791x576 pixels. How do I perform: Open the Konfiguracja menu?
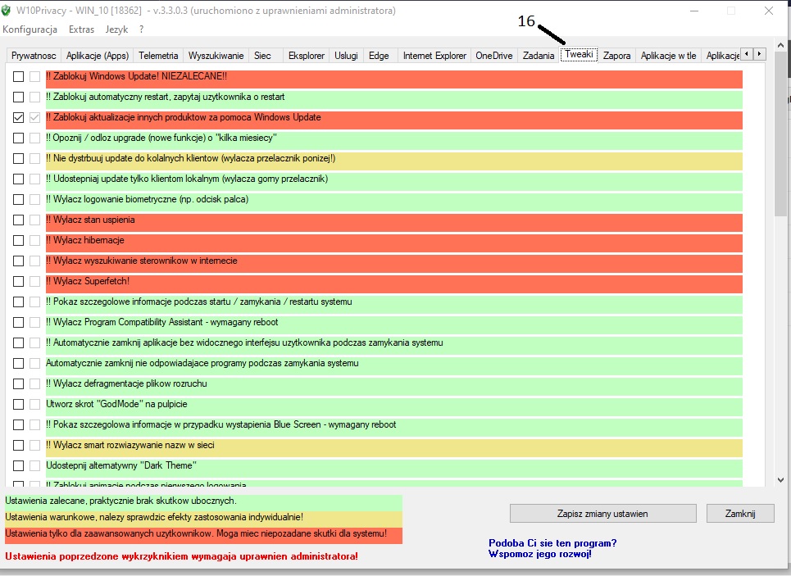(30, 29)
